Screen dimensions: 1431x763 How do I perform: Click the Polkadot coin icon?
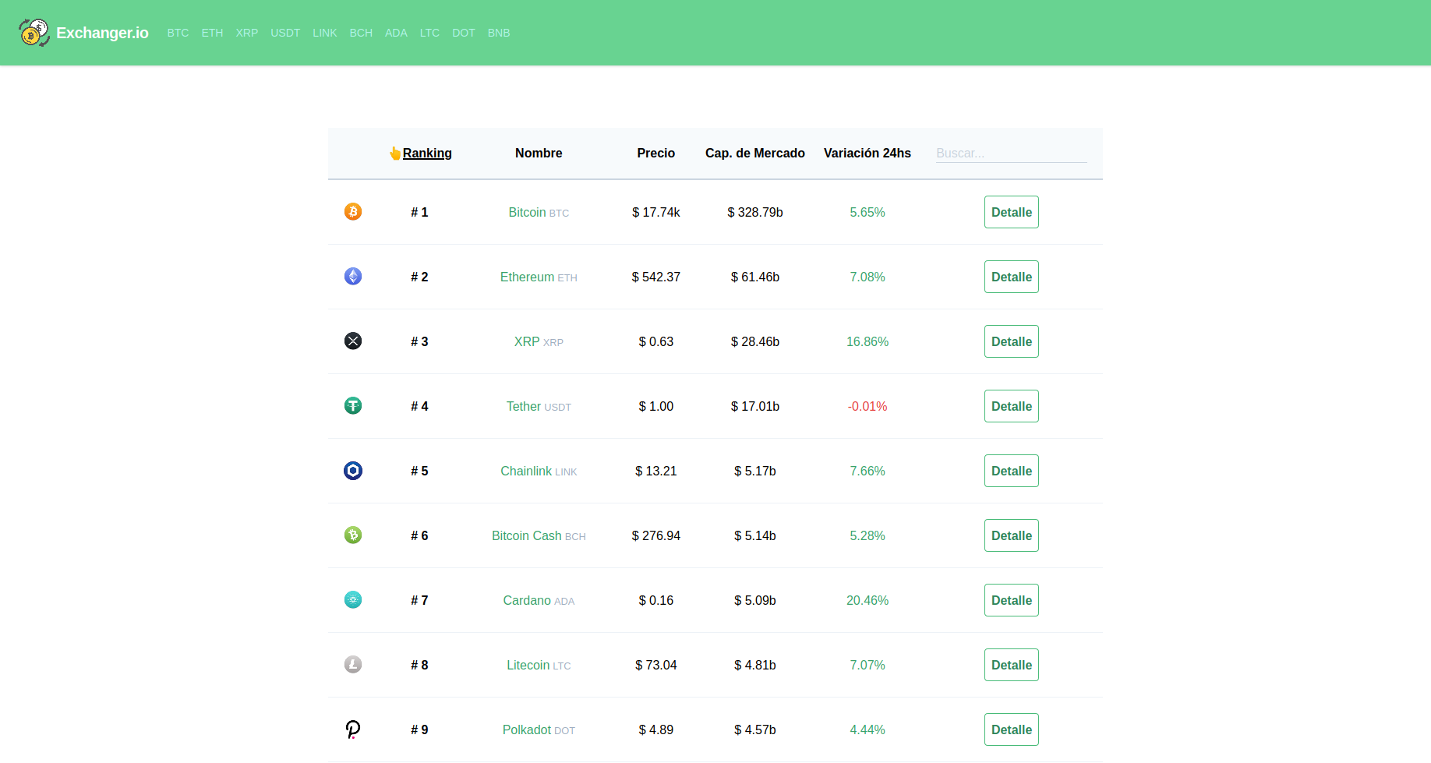(x=353, y=729)
